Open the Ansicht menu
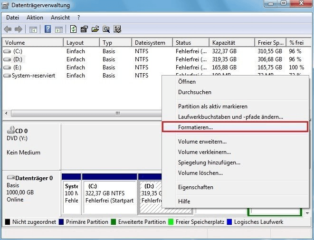The height and width of the screenshot is (240, 314). [x=60, y=18]
